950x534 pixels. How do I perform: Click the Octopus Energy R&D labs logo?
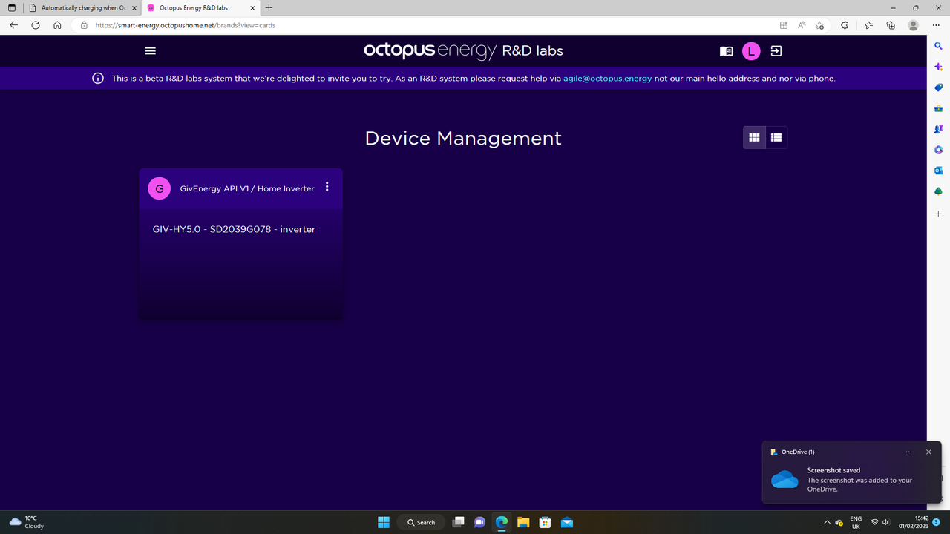coord(463,50)
